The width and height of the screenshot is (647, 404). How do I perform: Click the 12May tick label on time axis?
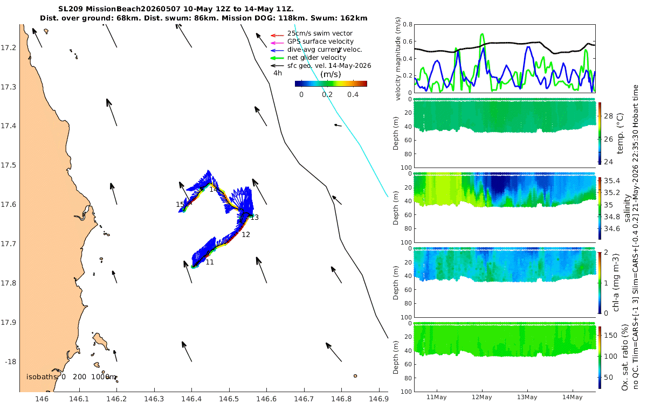coord(481,398)
